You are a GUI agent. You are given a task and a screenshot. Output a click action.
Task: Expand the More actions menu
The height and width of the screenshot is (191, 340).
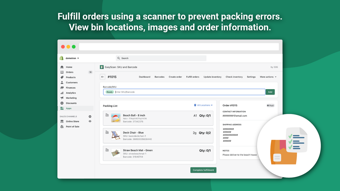pyautogui.click(x=268, y=77)
